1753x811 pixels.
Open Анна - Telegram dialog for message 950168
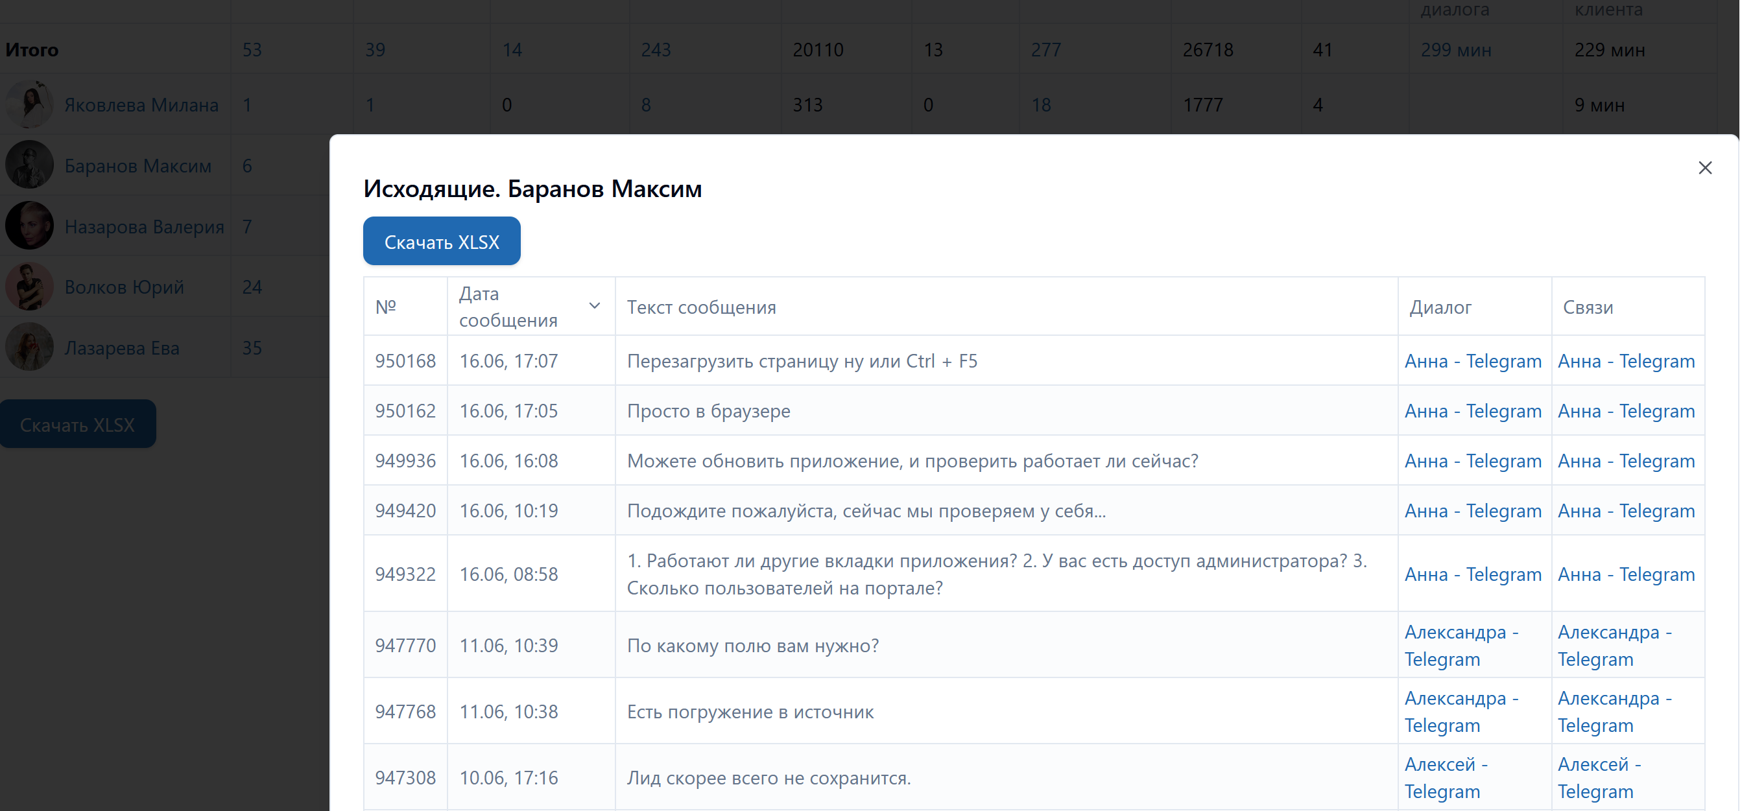point(1473,360)
